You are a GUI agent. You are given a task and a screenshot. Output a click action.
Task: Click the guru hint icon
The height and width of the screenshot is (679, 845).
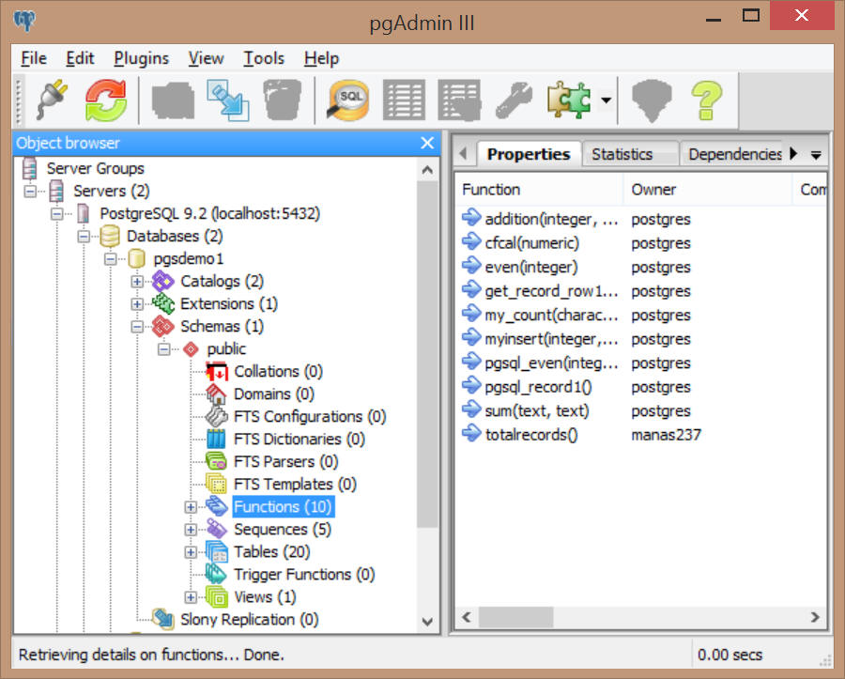pyautogui.click(x=652, y=100)
